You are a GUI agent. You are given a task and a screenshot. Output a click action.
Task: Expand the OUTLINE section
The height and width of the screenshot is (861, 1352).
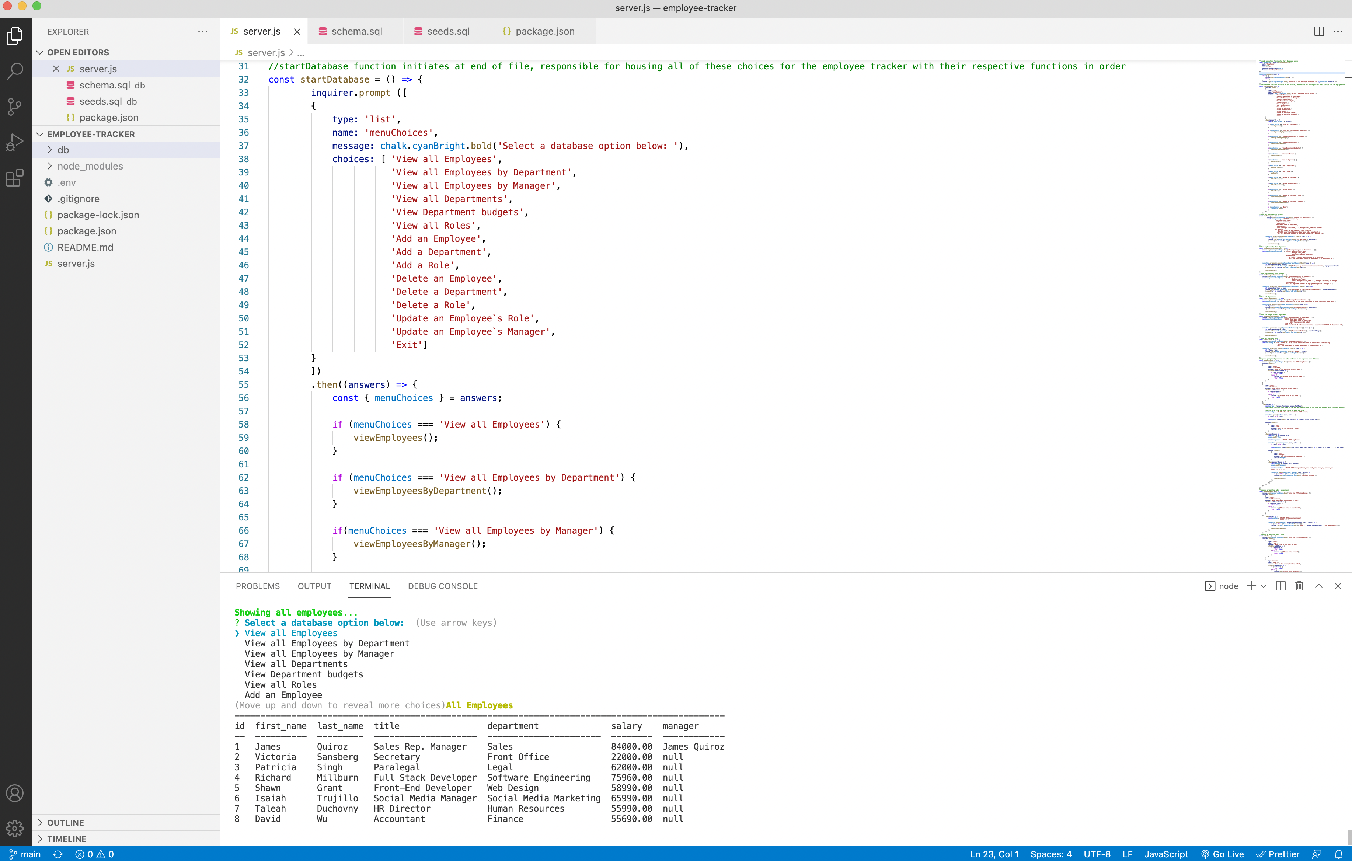pos(65,822)
